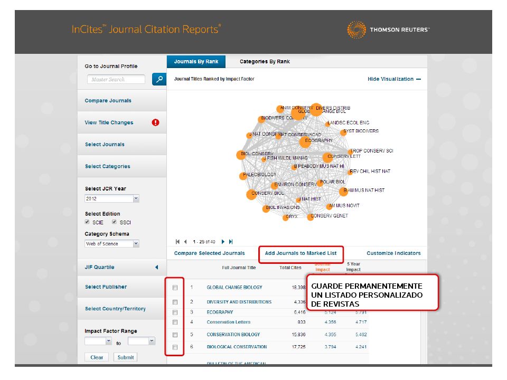This screenshot has height=380, width=507.
Task: Open View Title Changes
Action: coord(109,122)
